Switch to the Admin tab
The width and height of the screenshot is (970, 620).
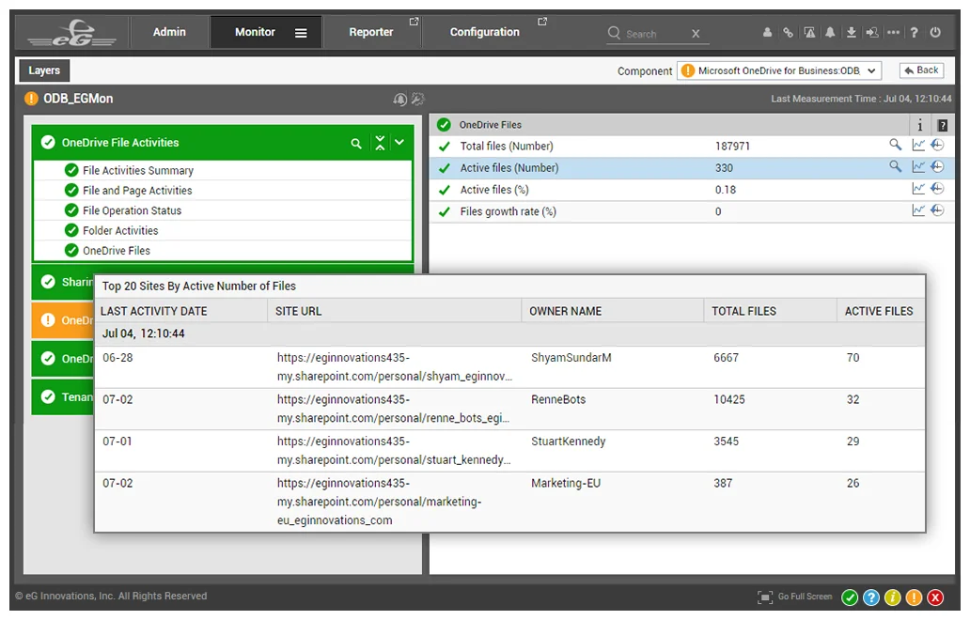[x=169, y=32]
